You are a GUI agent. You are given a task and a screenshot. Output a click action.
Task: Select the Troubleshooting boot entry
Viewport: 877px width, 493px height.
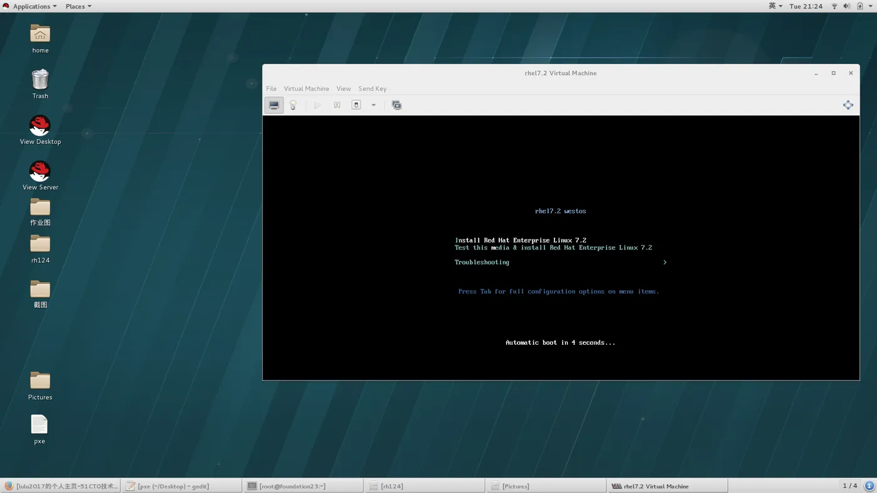click(x=482, y=263)
